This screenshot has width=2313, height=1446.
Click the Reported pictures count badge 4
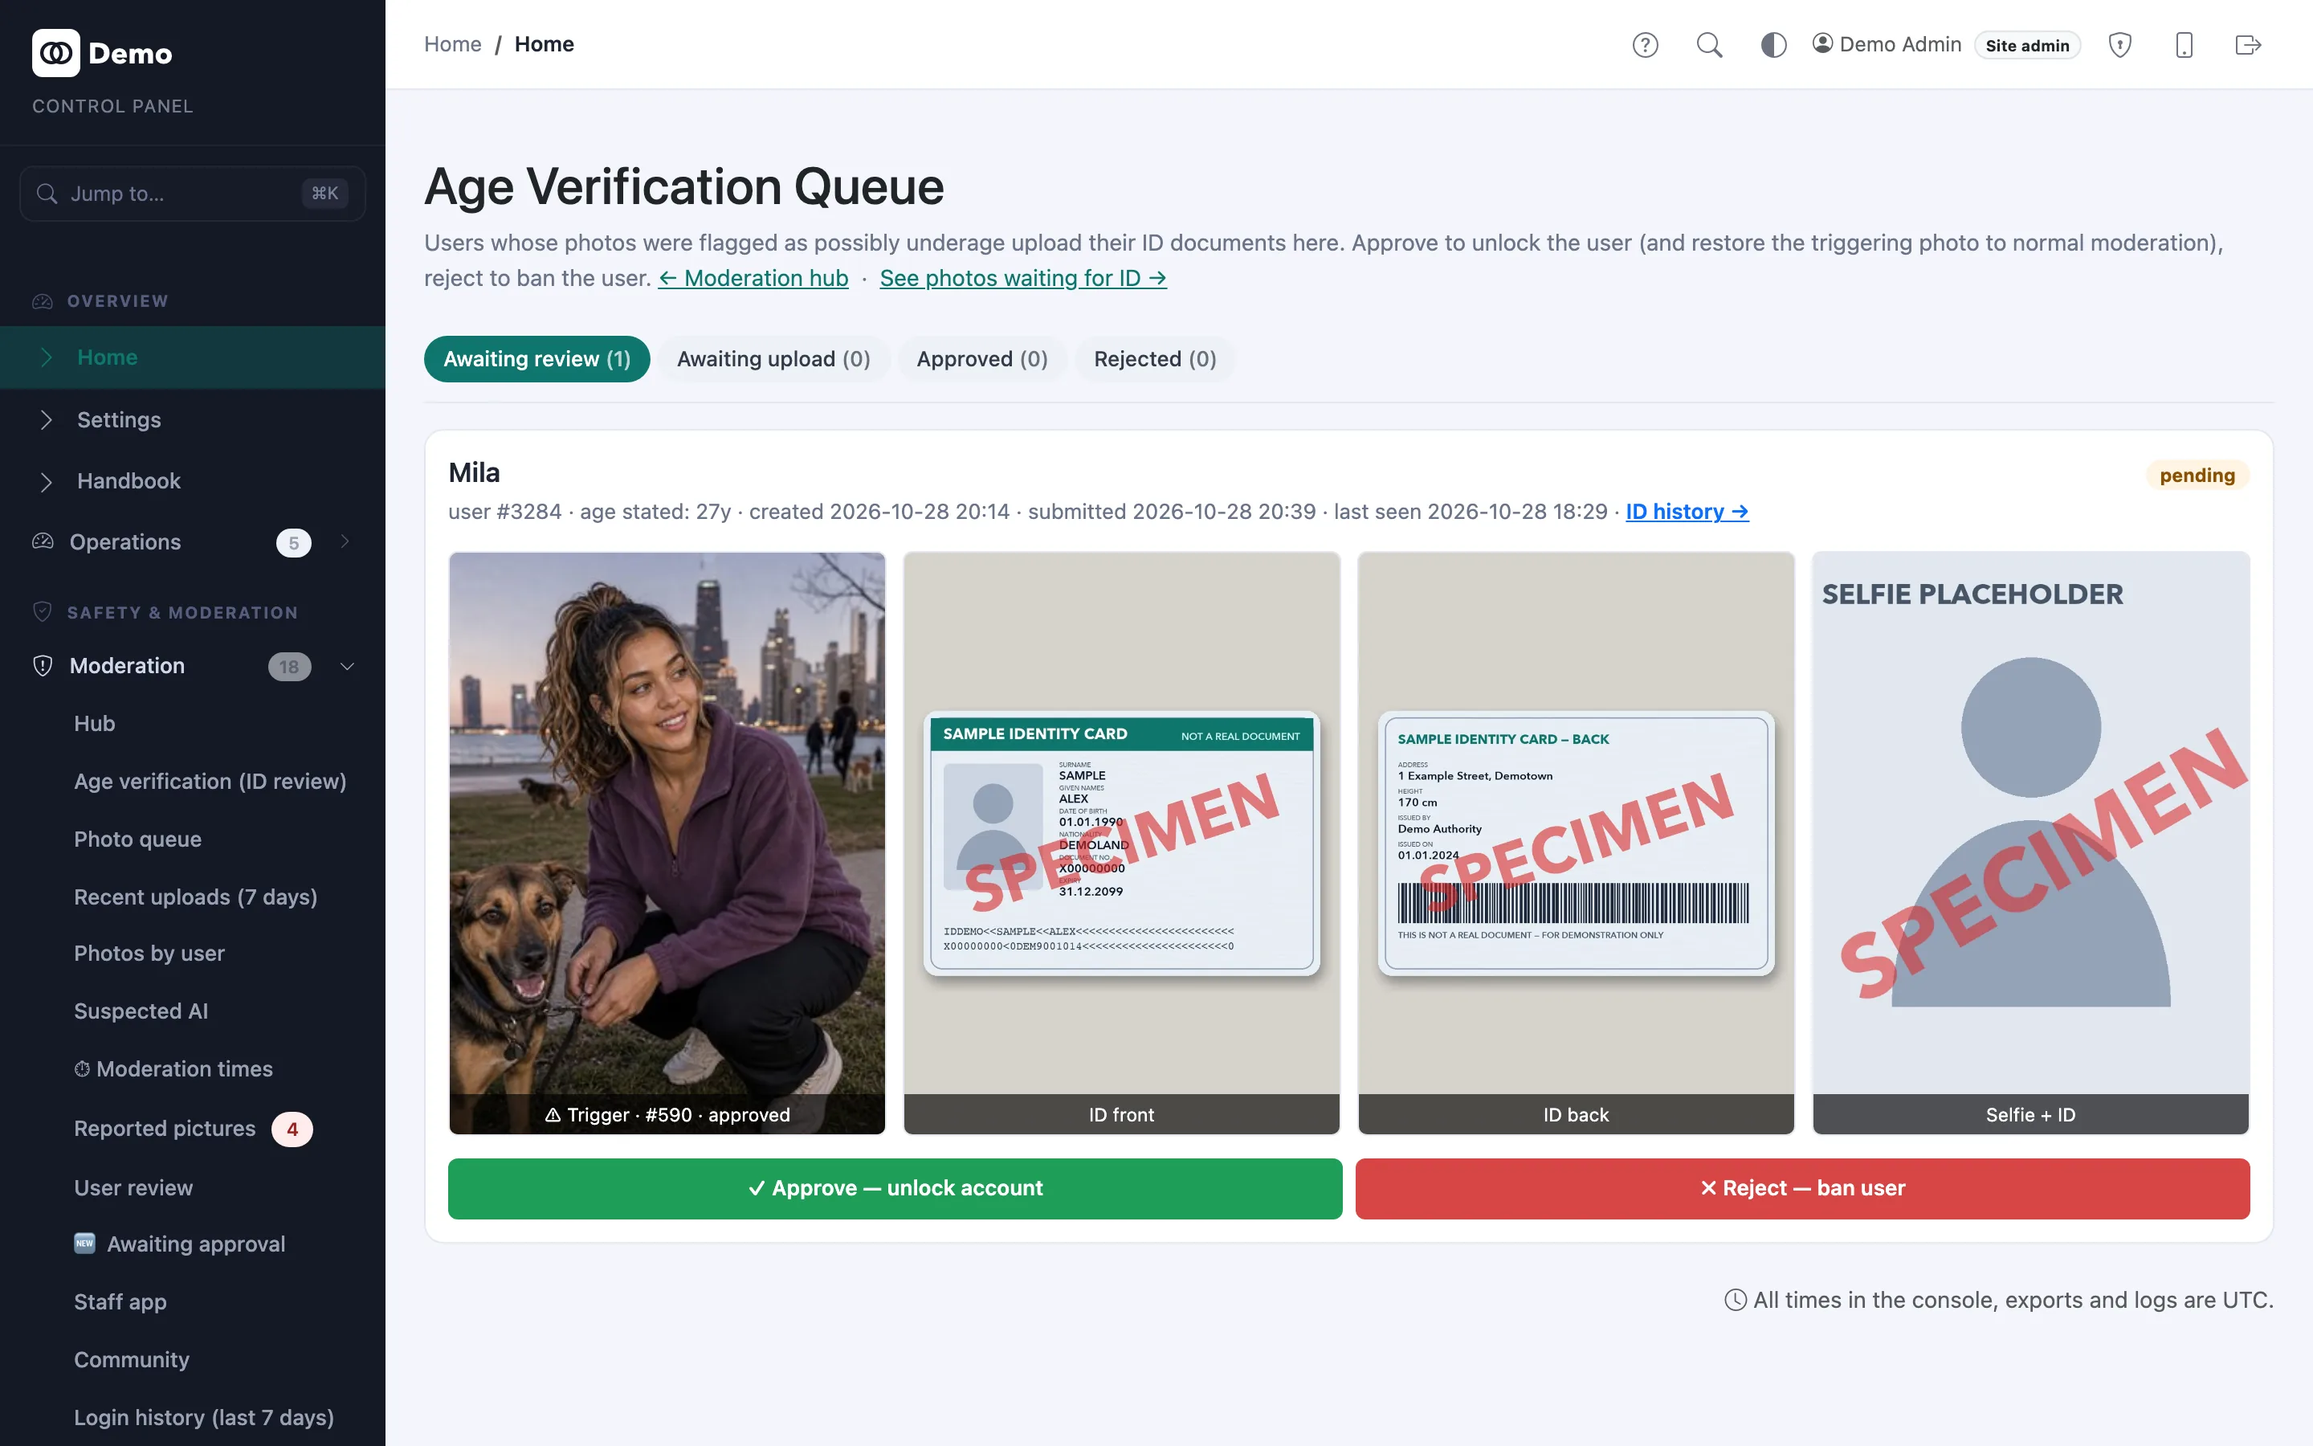tap(292, 1129)
